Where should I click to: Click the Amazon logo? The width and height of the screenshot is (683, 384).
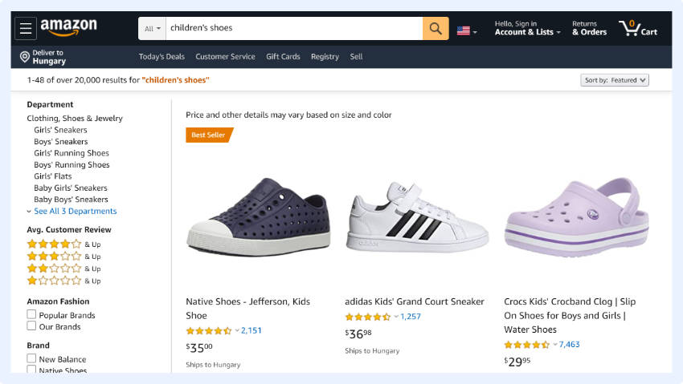coord(68,28)
